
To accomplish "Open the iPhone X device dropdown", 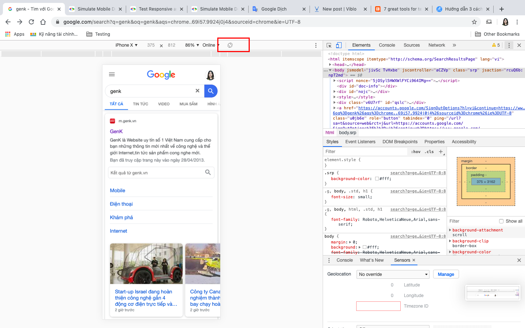I will pos(127,45).
